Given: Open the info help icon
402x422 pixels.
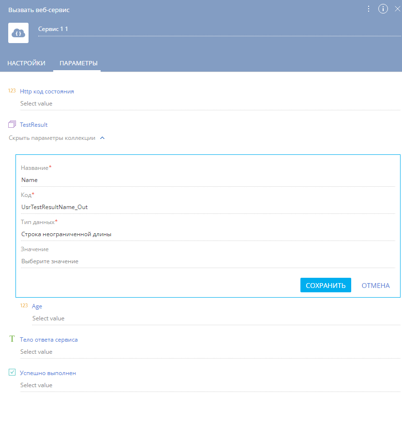Looking at the screenshot, I should pos(383,9).
